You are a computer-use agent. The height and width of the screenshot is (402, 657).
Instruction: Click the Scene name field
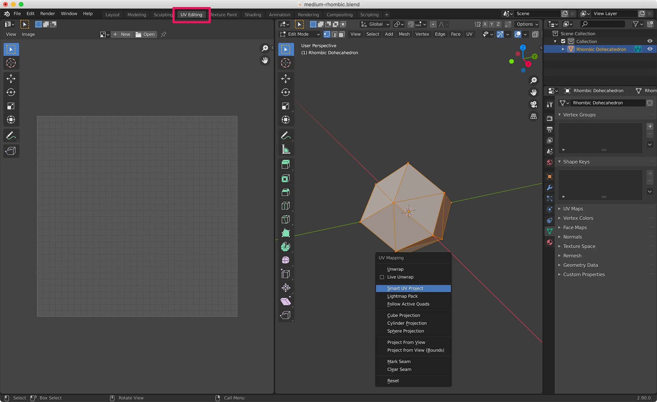[537, 13]
